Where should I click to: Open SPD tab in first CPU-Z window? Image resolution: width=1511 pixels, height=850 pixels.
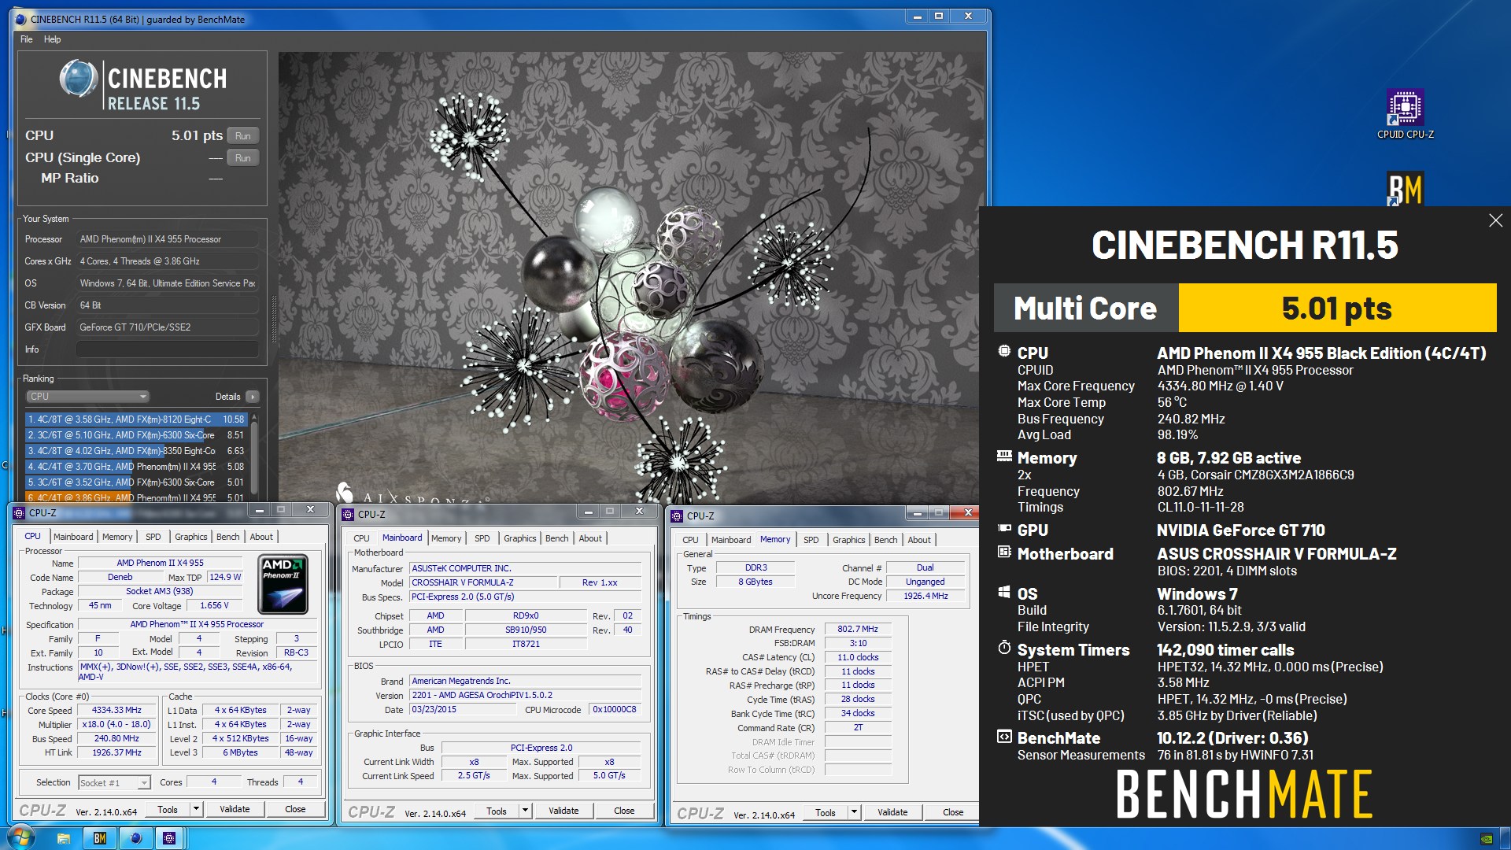(153, 537)
